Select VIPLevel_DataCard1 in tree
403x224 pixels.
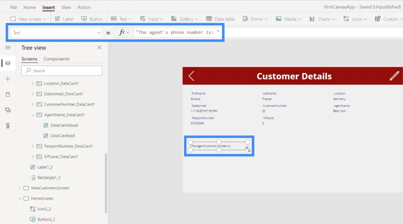(61, 157)
